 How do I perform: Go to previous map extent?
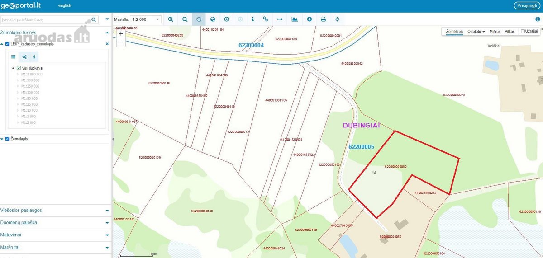click(x=226, y=19)
